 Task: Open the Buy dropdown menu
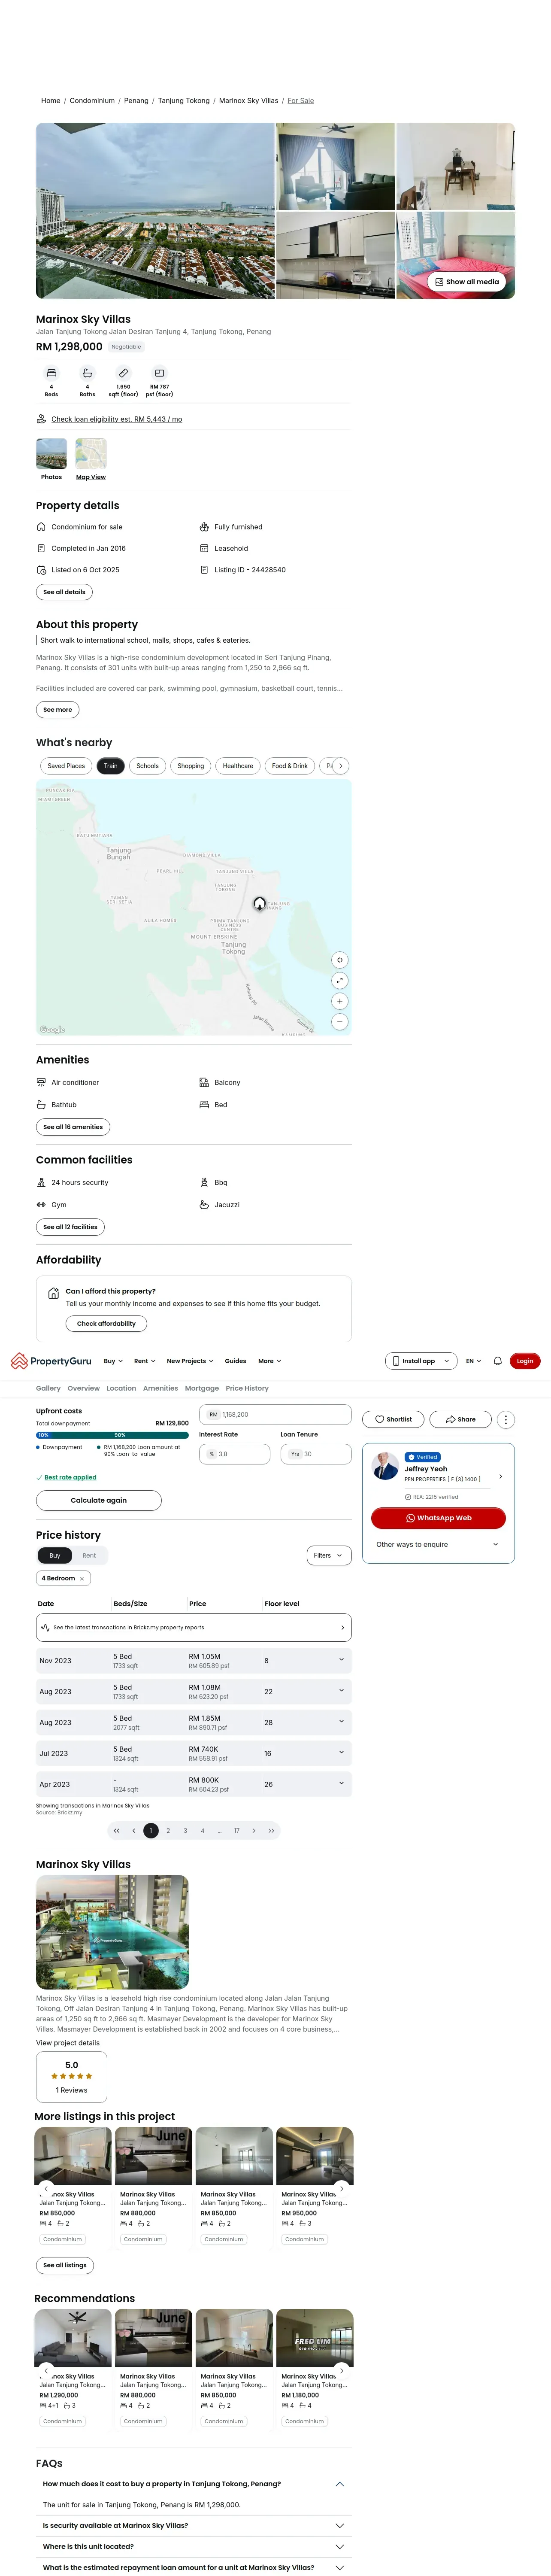pyautogui.click(x=113, y=1361)
